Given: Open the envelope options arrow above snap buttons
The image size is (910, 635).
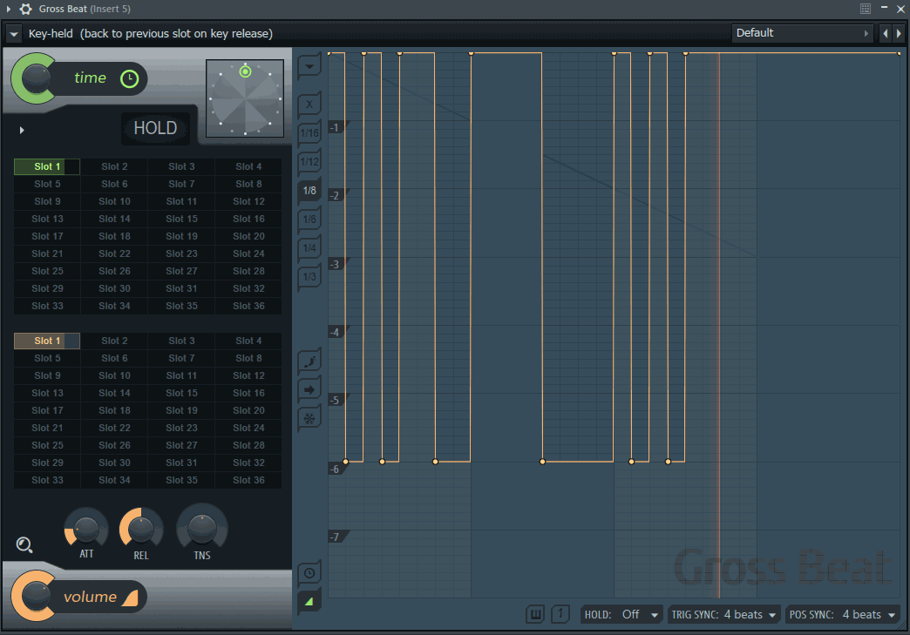Looking at the screenshot, I should coord(309,66).
